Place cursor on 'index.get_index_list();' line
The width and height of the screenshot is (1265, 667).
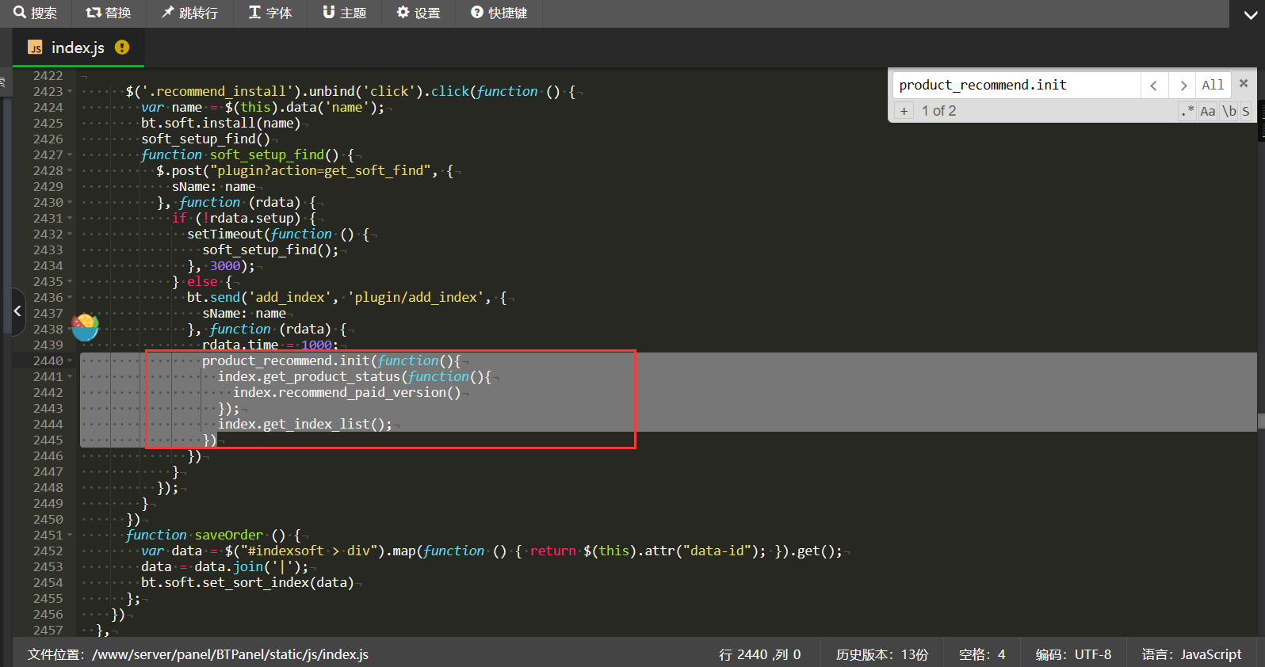[x=304, y=425]
